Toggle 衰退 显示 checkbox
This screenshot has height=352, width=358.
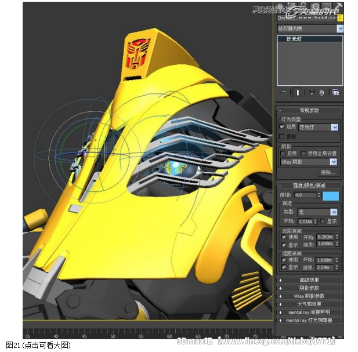pyautogui.click(x=323, y=222)
